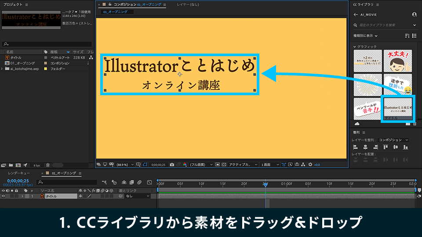Screen dimensions: 422x237
Task: Click the project panel search field
Action: coord(47,44)
